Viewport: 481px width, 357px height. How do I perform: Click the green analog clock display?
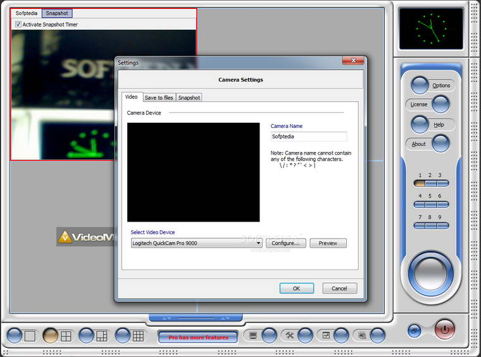tap(431, 28)
